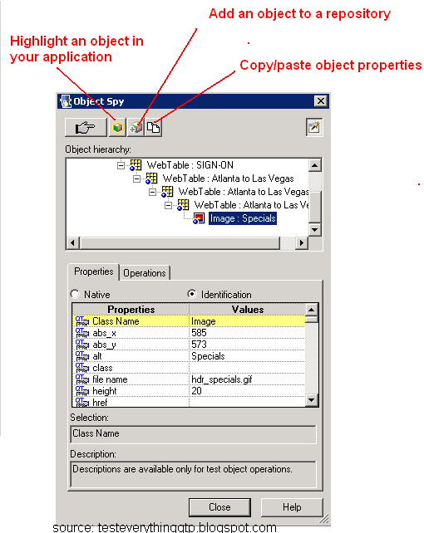The height and width of the screenshot is (533, 424).
Task: Select the Identification radio button
Action: pyautogui.click(x=192, y=294)
